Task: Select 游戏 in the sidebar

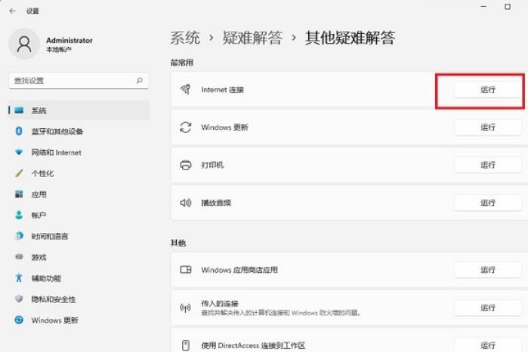Action: [x=79, y=257]
